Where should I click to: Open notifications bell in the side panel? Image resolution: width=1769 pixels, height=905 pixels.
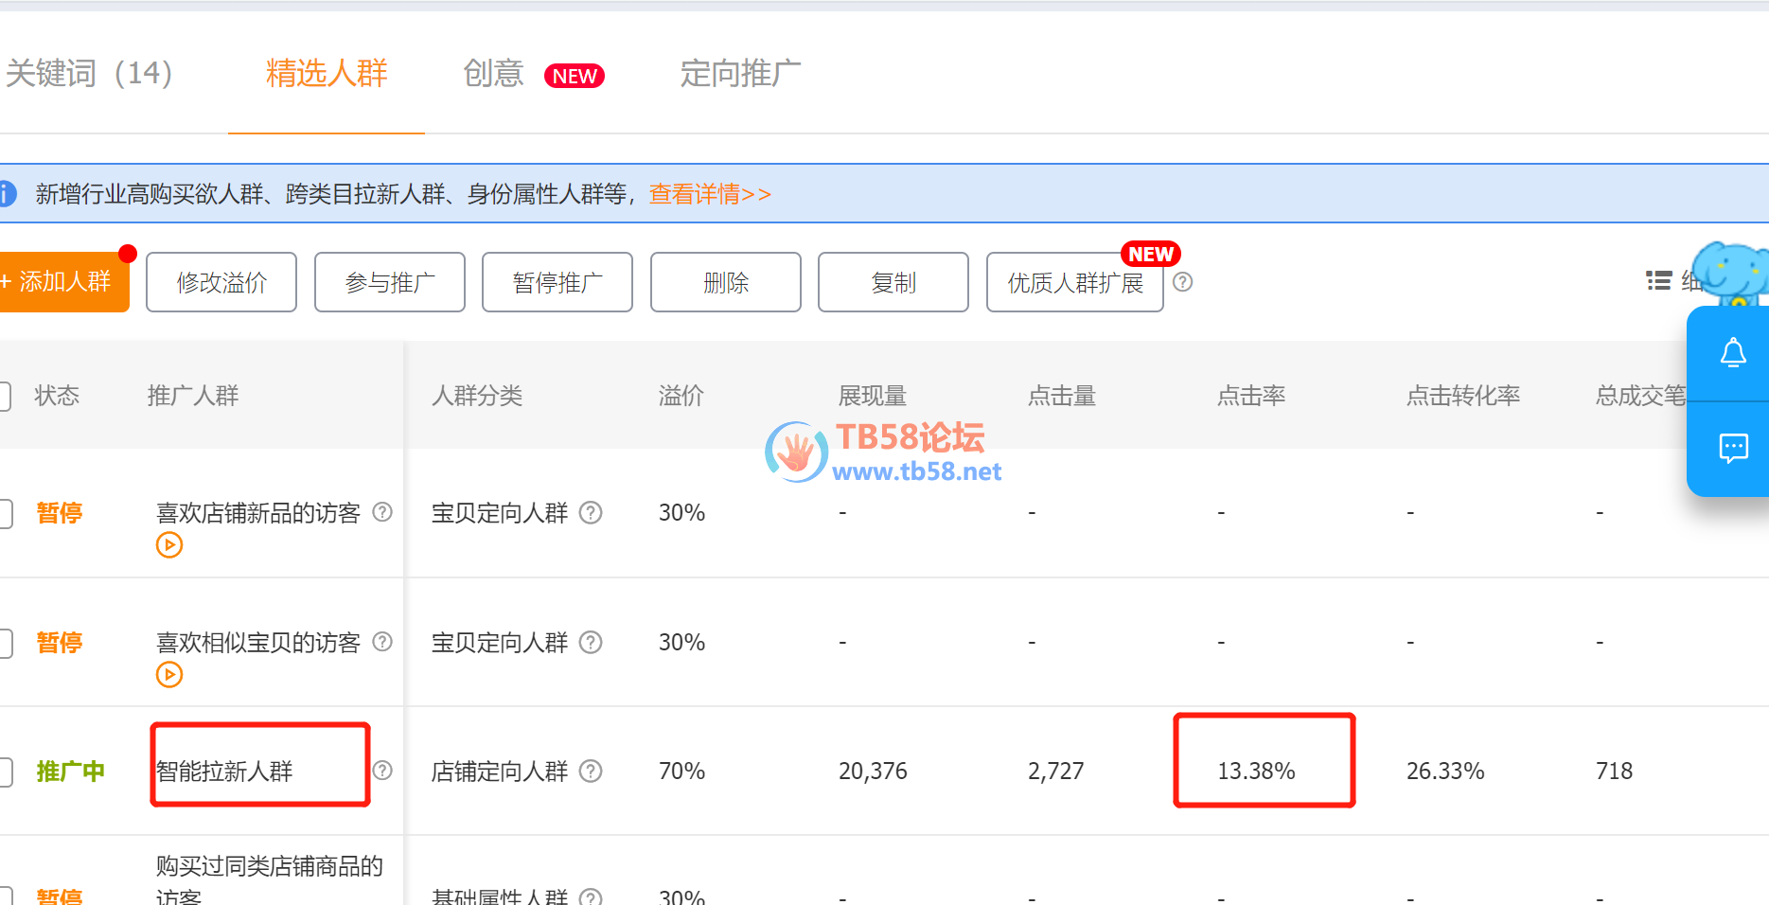pyautogui.click(x=1733, y=353)
